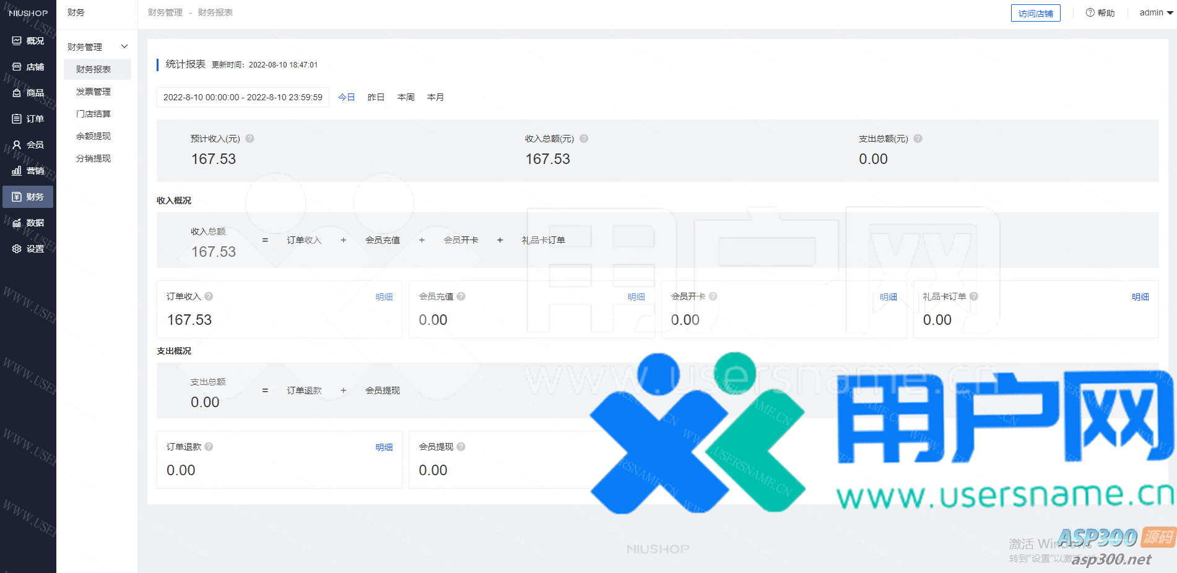Screen dimensions: 1177x573
Task: Click 订单退款 in the expense formula
Action: coord(304,390)
